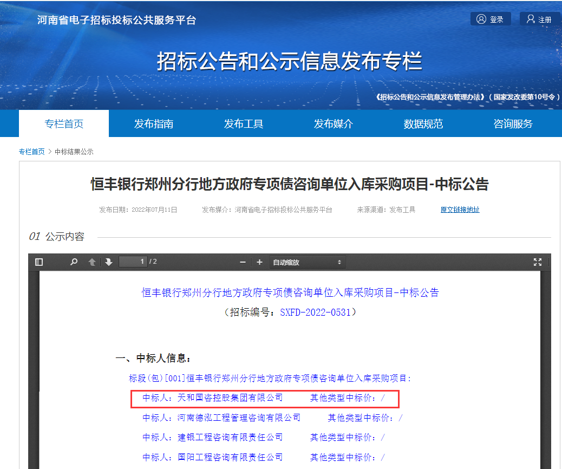Viewport: 562px width, 469px height.
Task: Open the 登录 login button
Action: click(x=491, y=19)
